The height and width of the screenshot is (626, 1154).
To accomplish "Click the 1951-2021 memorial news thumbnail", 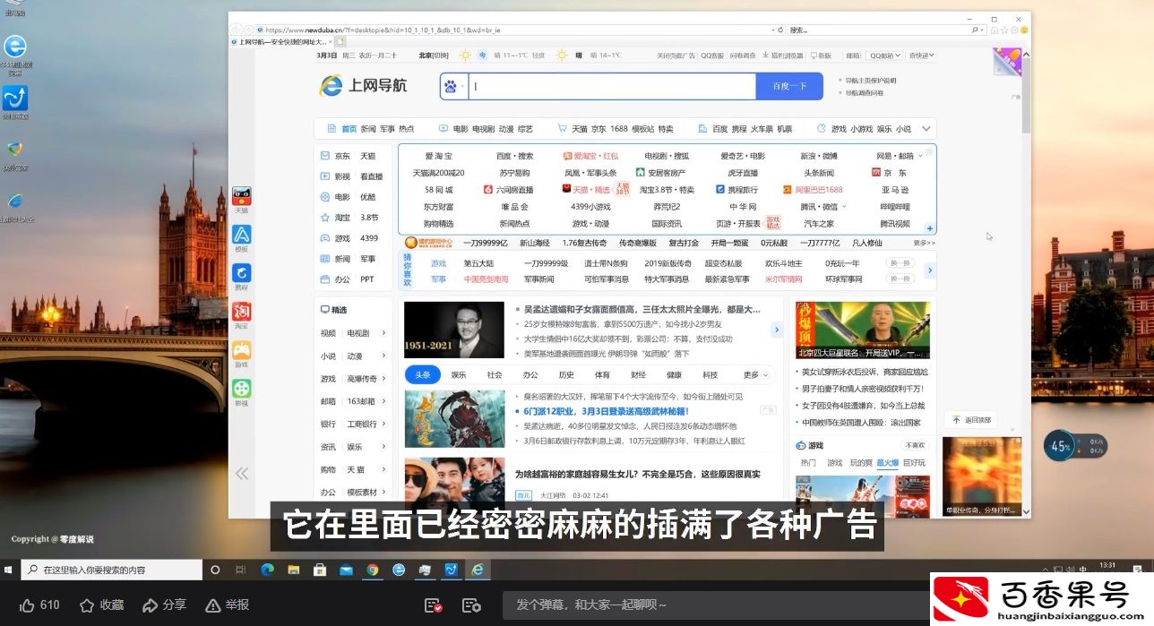I will 454,330.
